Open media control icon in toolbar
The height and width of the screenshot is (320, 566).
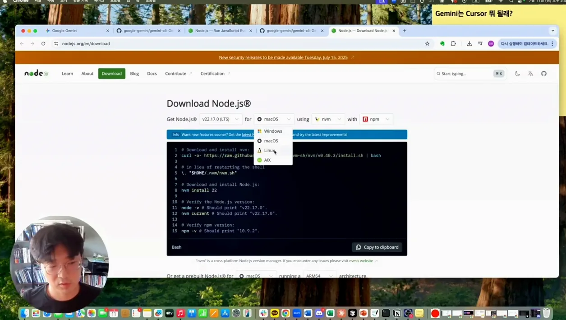(480, 44)
